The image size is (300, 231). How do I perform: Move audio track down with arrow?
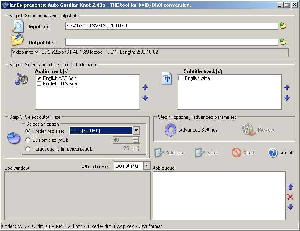tap(145, 98)
